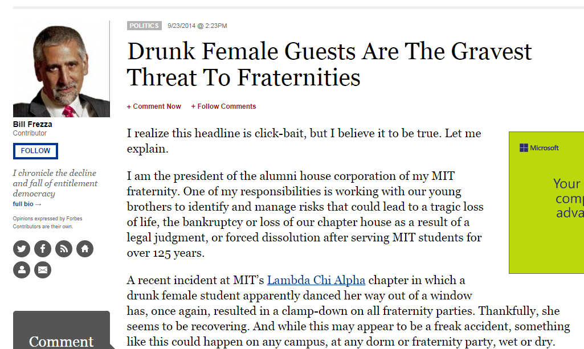Click the 9/23/2014 publication timestamp
The width and height of the screenshot is (584, 349).
pyautogui.click(x=197, y=26)
